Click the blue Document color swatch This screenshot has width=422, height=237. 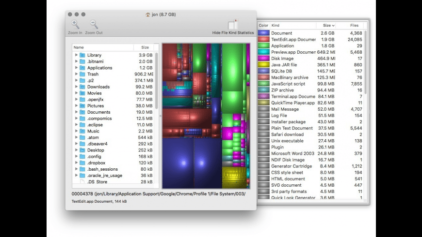click(x=263, y=33)
